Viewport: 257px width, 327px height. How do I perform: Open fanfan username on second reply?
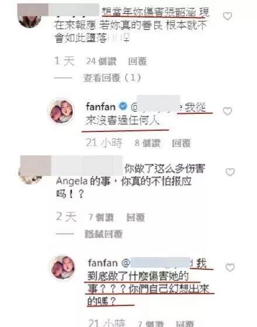click(x=103, y=263)
